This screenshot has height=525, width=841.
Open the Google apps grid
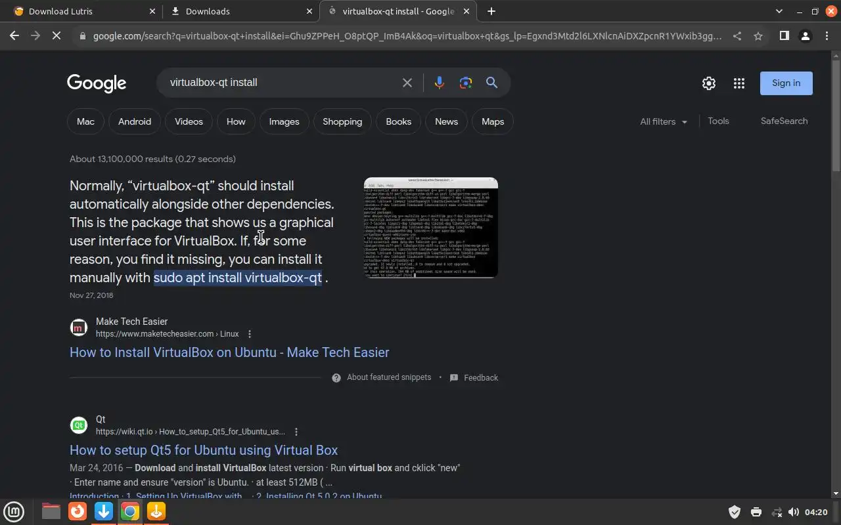coord(739,83)
